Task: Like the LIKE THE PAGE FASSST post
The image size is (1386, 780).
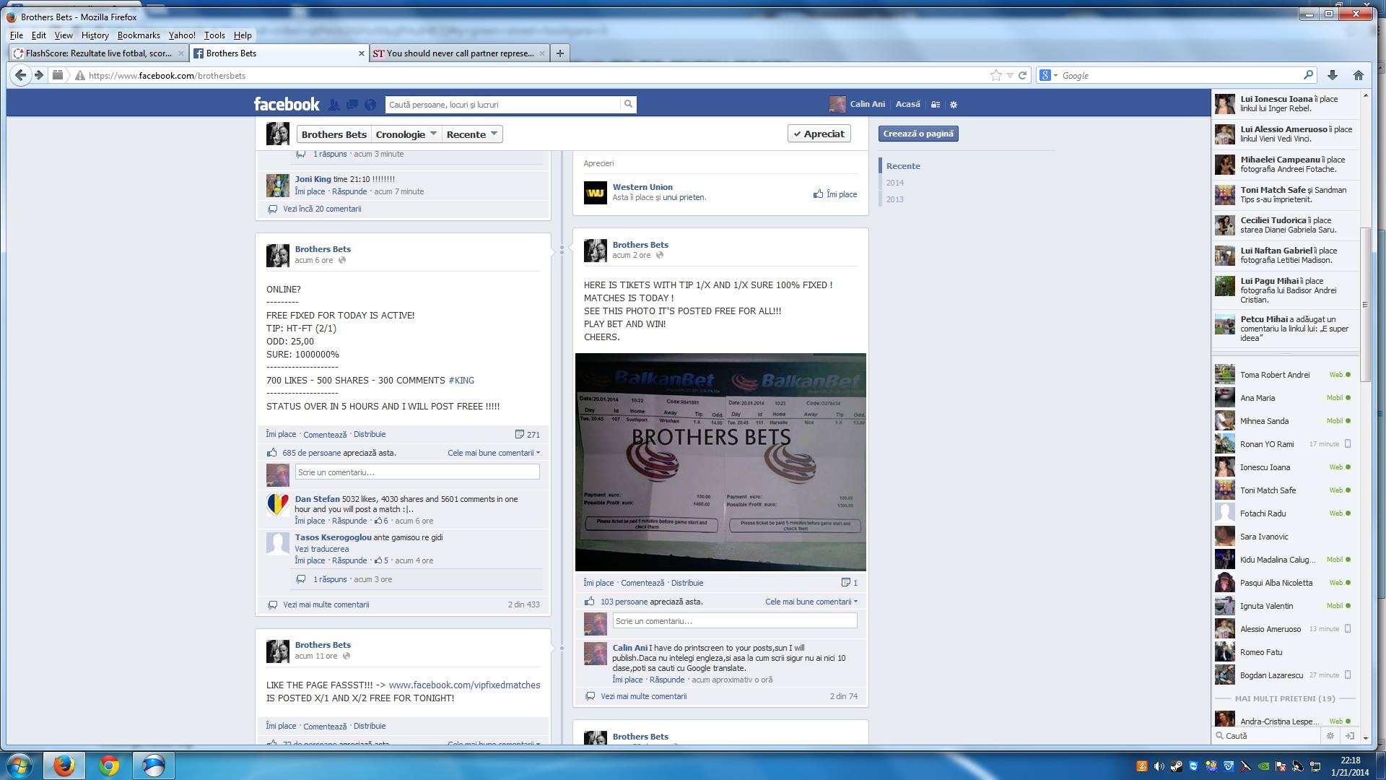Action: tap(281, 726)
